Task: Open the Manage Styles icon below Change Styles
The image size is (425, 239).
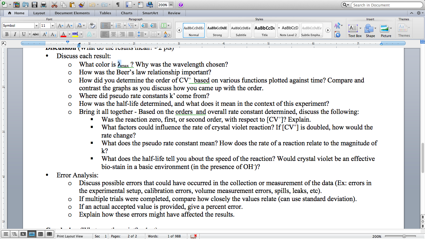Action: point(337,34)
